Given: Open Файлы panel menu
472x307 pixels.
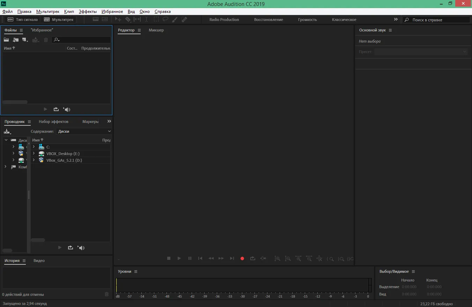Looking at the screenshot, I should pyautogui.click(x=21, y=30).
